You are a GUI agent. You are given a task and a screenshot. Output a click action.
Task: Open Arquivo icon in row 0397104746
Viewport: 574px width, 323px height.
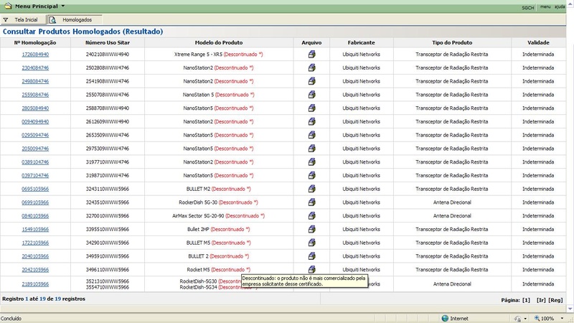311,175
